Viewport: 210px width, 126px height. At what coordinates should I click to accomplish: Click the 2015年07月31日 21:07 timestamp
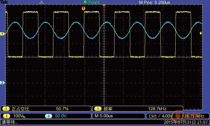[186, 122]
